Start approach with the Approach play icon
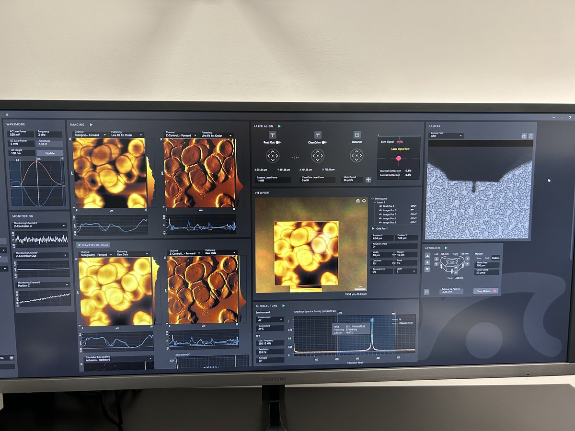575x431 pixels. (446, 248)
